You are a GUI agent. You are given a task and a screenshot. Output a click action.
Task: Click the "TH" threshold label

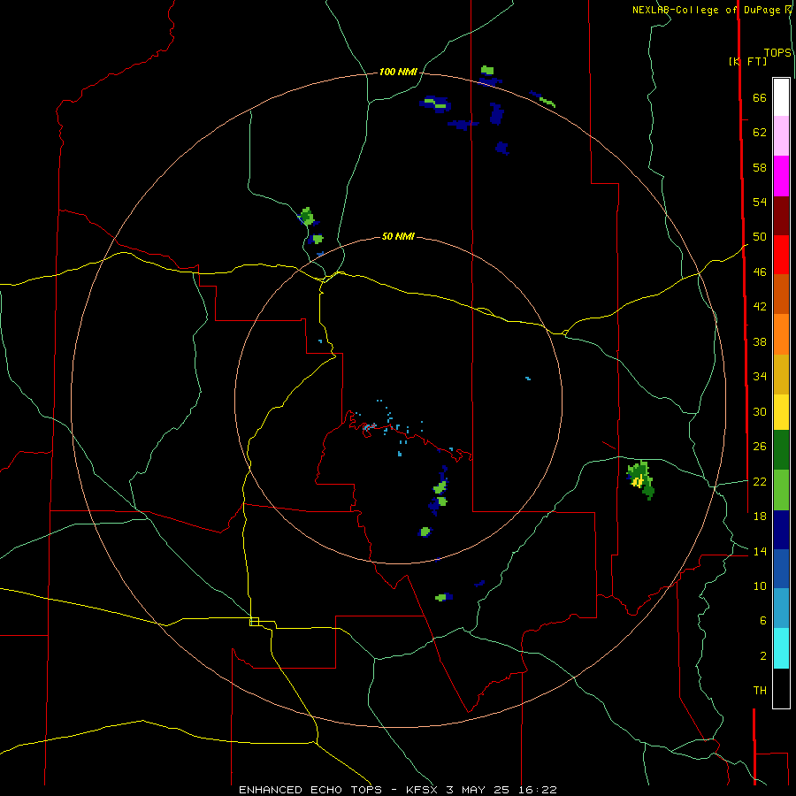(x=760, y=690)
